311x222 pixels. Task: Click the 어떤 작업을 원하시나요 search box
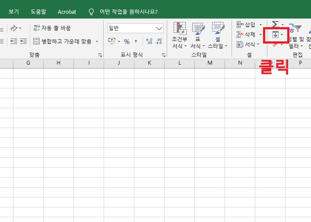(129, 12)
